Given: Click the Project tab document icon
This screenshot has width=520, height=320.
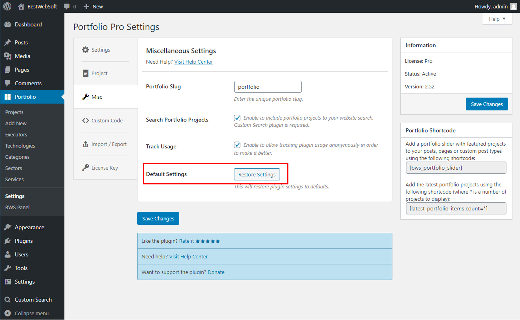Looking at the screenshot, I should click(85, 73).
